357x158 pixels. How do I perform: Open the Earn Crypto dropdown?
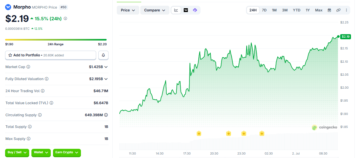(x=67, y=153)
